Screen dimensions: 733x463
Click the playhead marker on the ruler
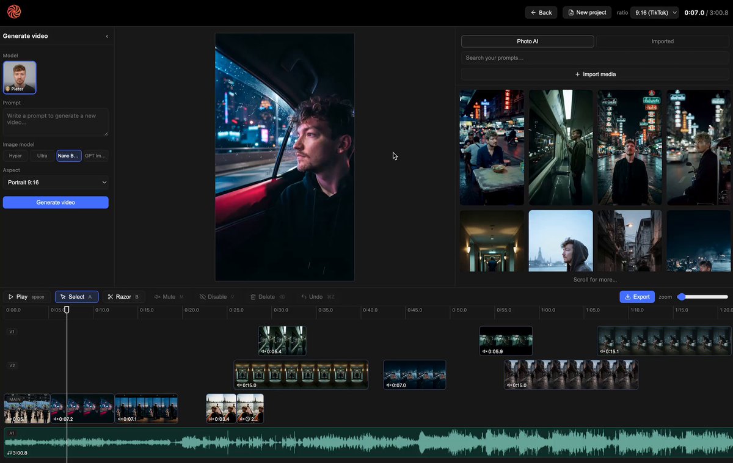tap(67, 310)
